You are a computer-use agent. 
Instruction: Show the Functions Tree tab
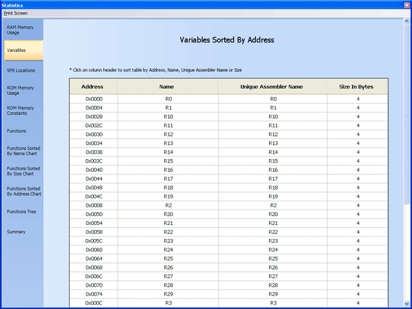point(23,211)
